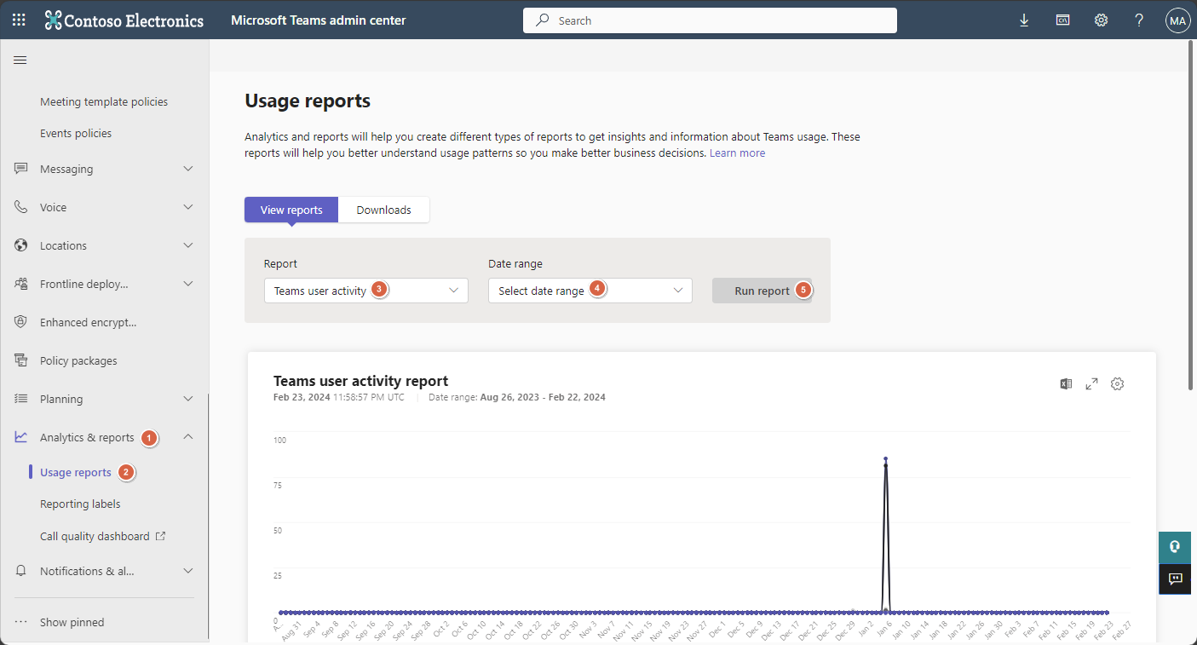
Task: Click the Locations globe icon
Action: (21, 245)
